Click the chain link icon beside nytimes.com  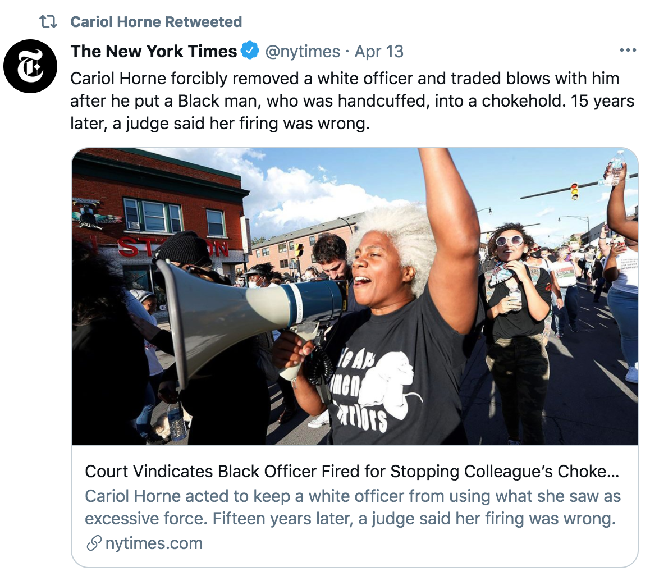pos(94,543)
